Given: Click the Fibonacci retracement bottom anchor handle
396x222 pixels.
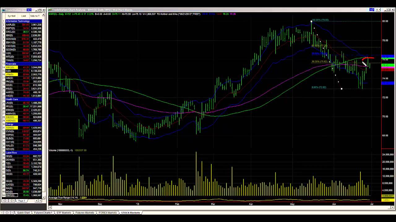Looking at the screenshot, I should tap(342, 89).
